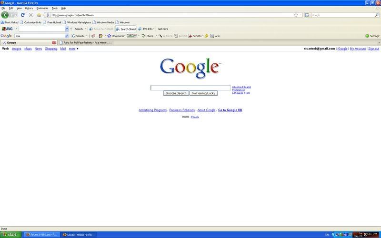Image resolution: width=381 pixels, height=238 pixels.
Task: Toggle AVG Search-Shield
Action: click(126, 29)
